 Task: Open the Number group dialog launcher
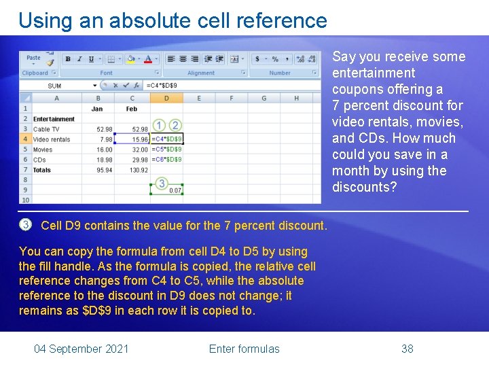[314, 73]
